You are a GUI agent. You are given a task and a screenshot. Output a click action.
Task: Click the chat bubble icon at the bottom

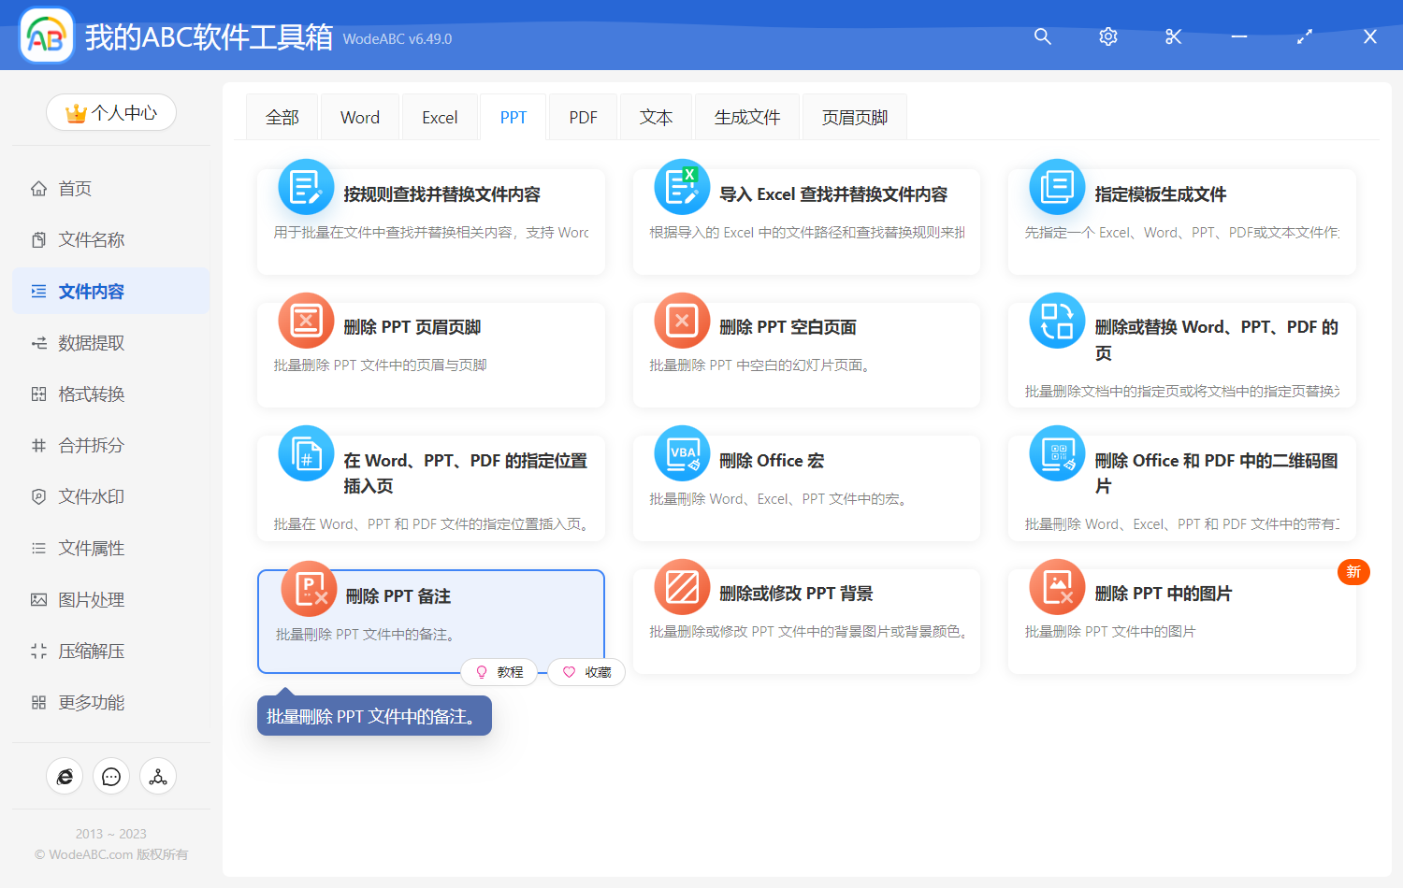[x=110, y=776]
